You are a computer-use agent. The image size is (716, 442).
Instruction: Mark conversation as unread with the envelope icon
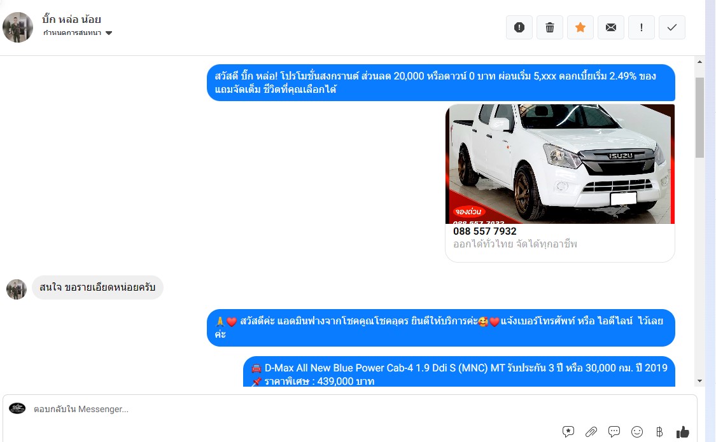tap(611, 27)
